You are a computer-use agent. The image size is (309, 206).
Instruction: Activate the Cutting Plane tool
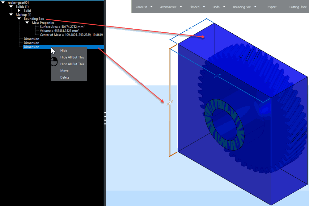pyautogui.click(x=298, y=7)
